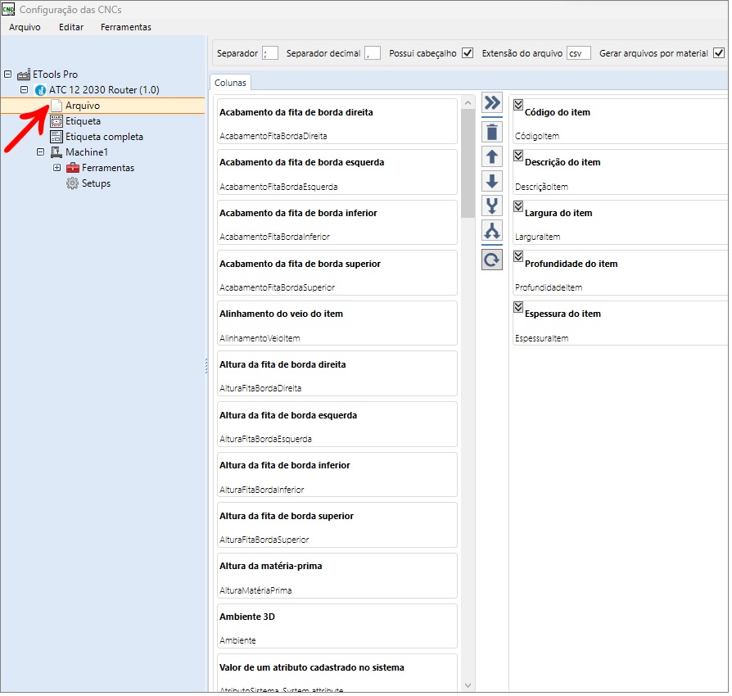Collapse the ETools Pro tree node
Image resolution: width=732 pixels, height=696 pixels.
point(8,75)
